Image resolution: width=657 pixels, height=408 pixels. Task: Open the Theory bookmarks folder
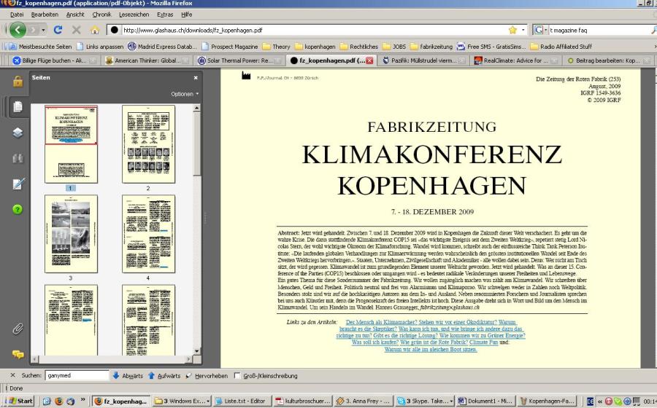277,47
